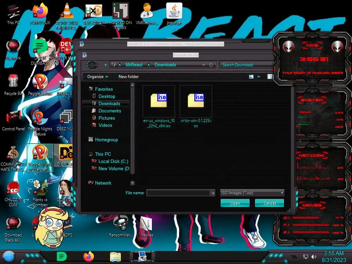Click navigation pane scroll up arrow
This screenshot has height=264, width=352.
[x=132, y=85]
